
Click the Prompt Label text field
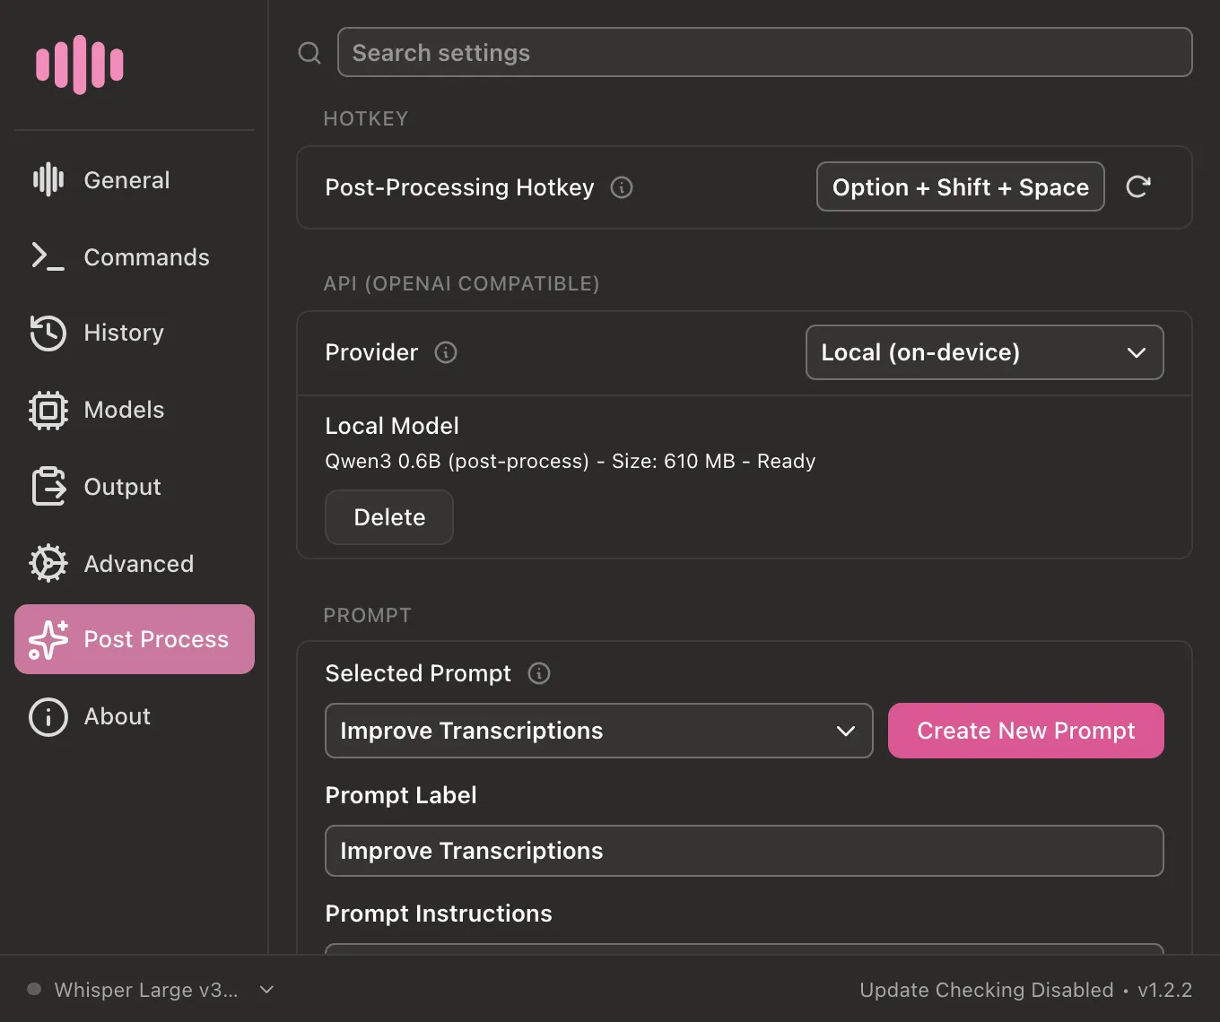tap(745, 851)
